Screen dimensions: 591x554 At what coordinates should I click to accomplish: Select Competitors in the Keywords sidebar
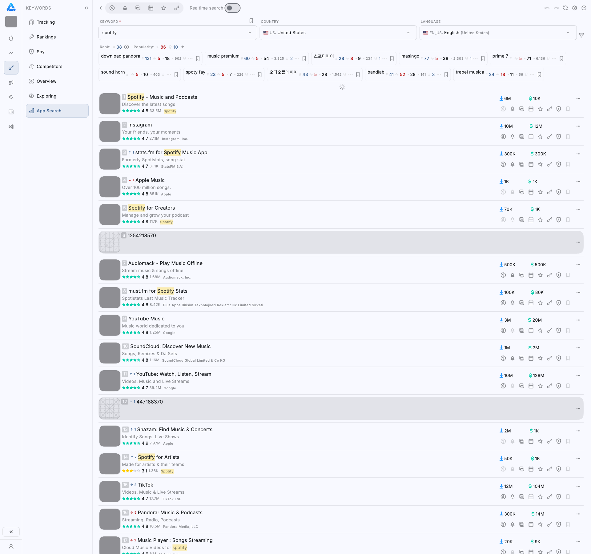coord(49,66)
